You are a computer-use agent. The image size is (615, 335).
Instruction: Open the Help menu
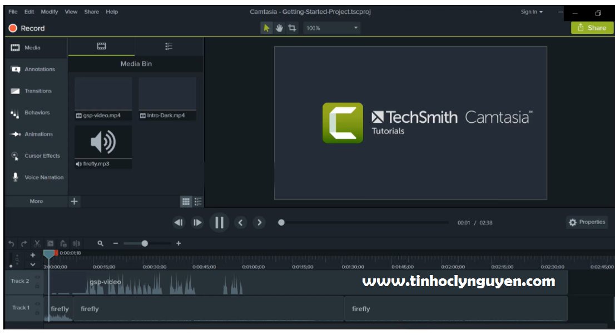pos(112,12)
